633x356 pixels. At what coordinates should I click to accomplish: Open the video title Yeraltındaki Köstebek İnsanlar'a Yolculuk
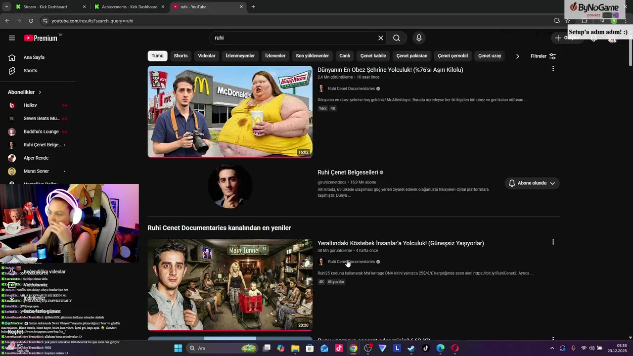point(401,243)
